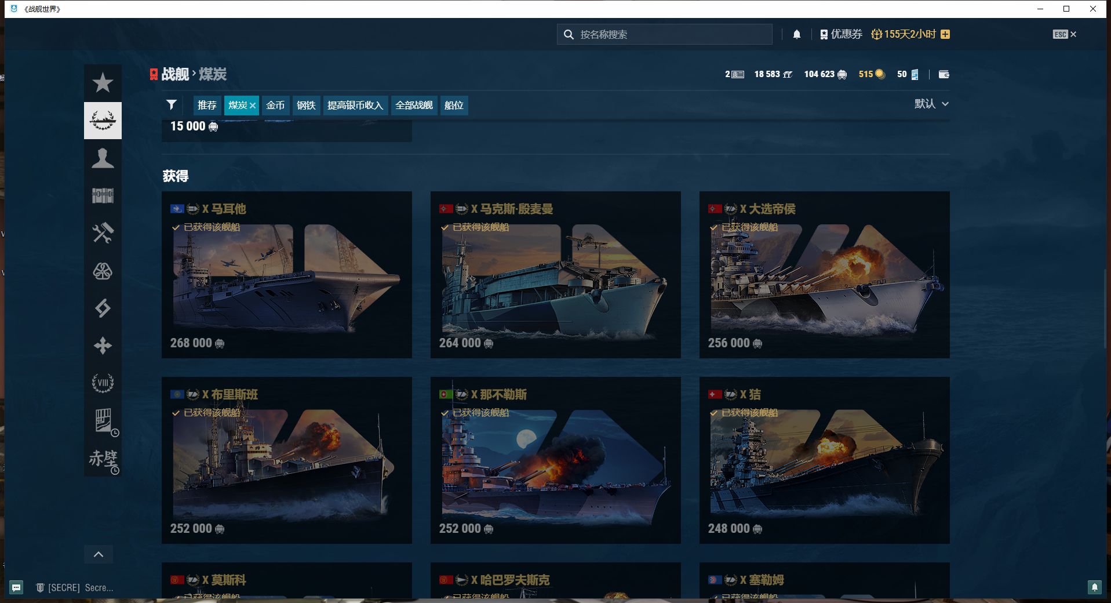Enable the 金币 filter chip
The image size is (1111, 603).
[275, 105]
